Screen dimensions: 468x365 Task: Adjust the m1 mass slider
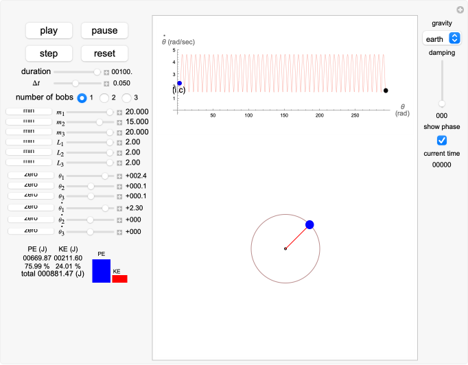90,113
